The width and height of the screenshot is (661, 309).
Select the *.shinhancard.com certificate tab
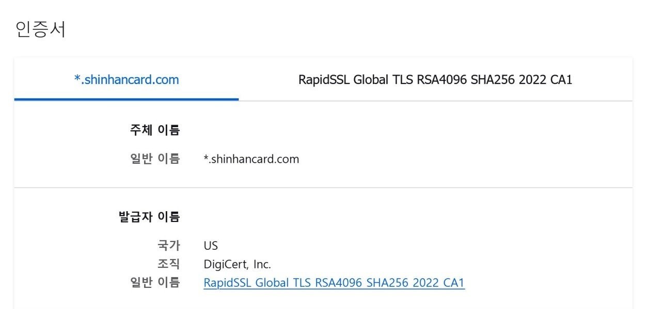pos(127,80)
